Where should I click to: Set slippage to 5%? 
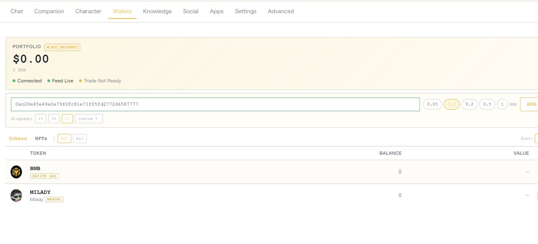coord(67,119)
